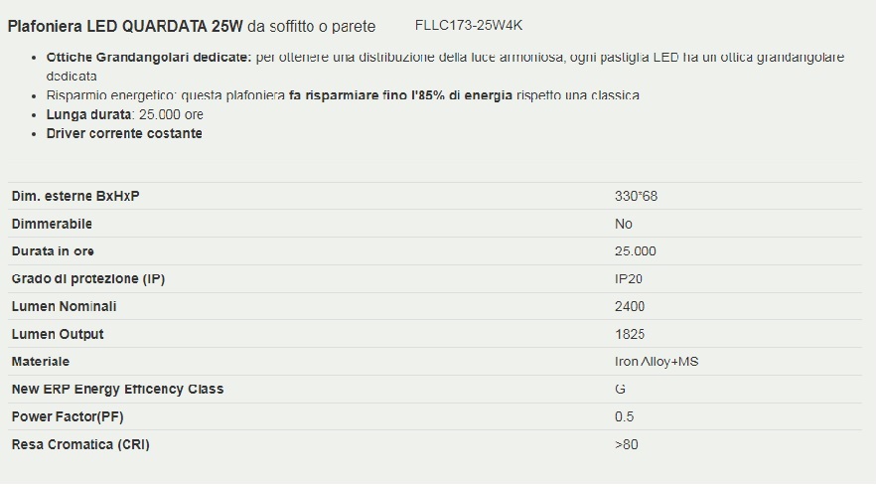Click the New ERP Energy Efficency Class label
Screen dimensions: 876x487
[117, 389]
